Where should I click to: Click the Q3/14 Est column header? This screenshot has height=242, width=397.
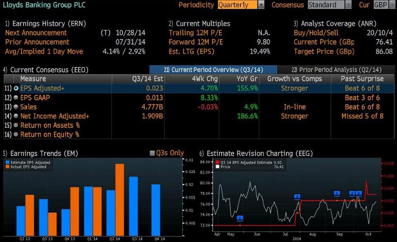pos(138,79)
